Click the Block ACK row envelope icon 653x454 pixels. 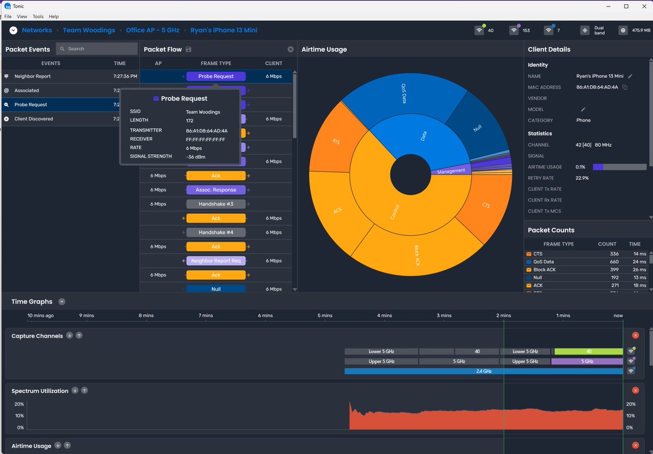click(529, 270)
